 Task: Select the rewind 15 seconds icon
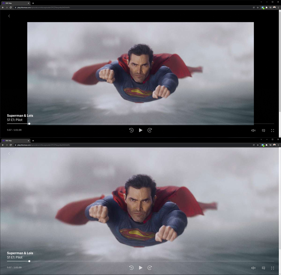(131, 130)
